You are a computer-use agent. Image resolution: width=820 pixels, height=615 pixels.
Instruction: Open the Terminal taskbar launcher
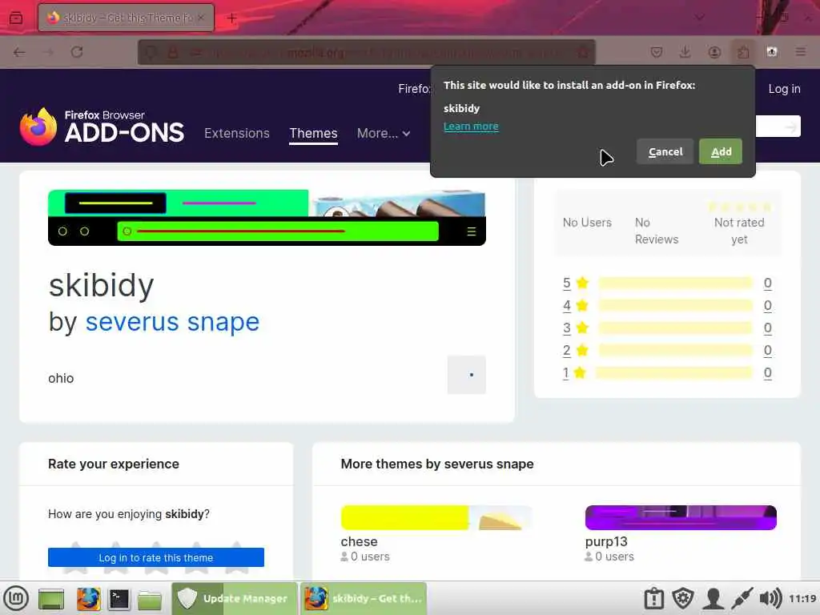click(x=119, y=599)
